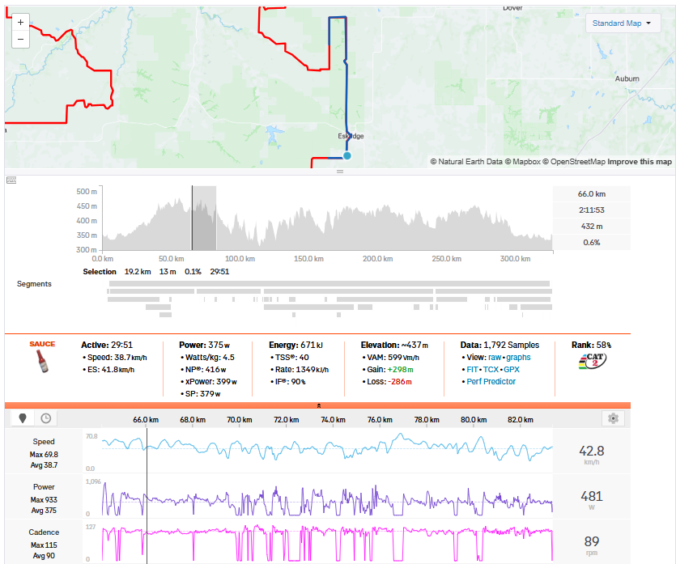Export the GPX file

tap(512, 369)
